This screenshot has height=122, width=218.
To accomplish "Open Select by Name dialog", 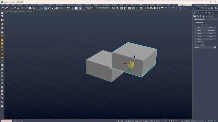I will (34, 8).
